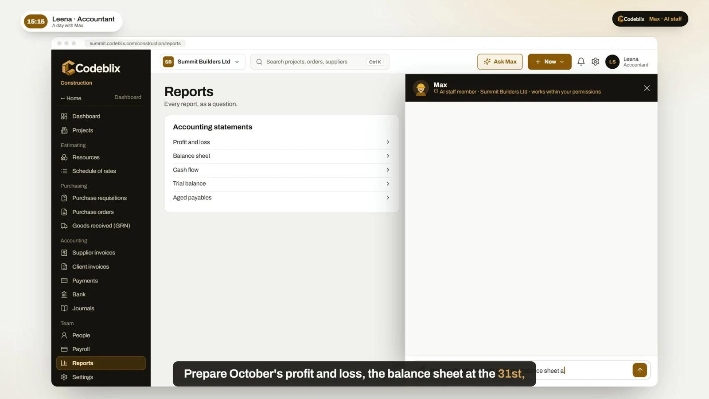Open Purchase requisitions

[101, 198]
